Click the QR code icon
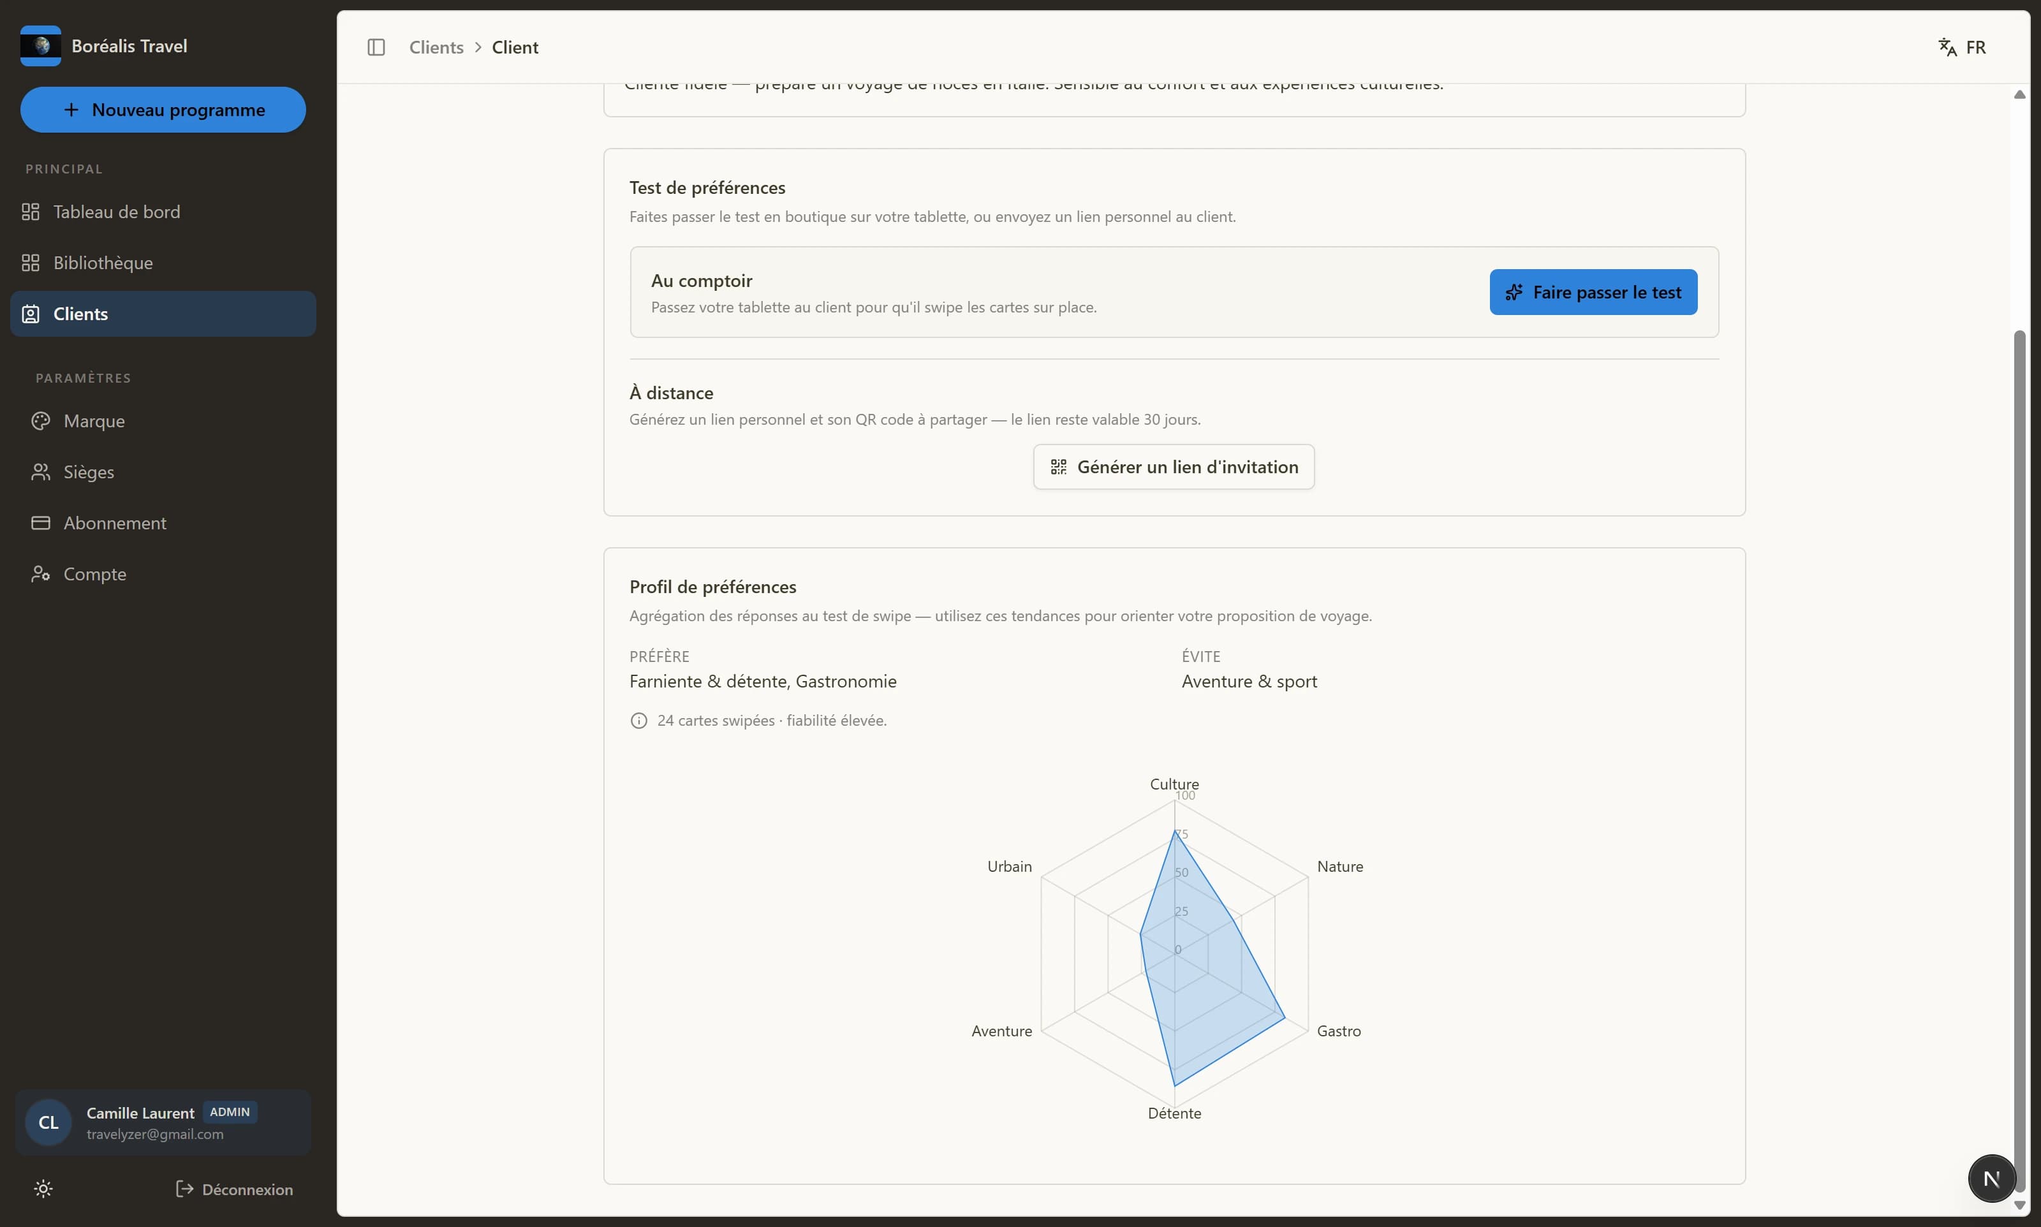2041x1227 pixels. click(x=1058, y=467)
